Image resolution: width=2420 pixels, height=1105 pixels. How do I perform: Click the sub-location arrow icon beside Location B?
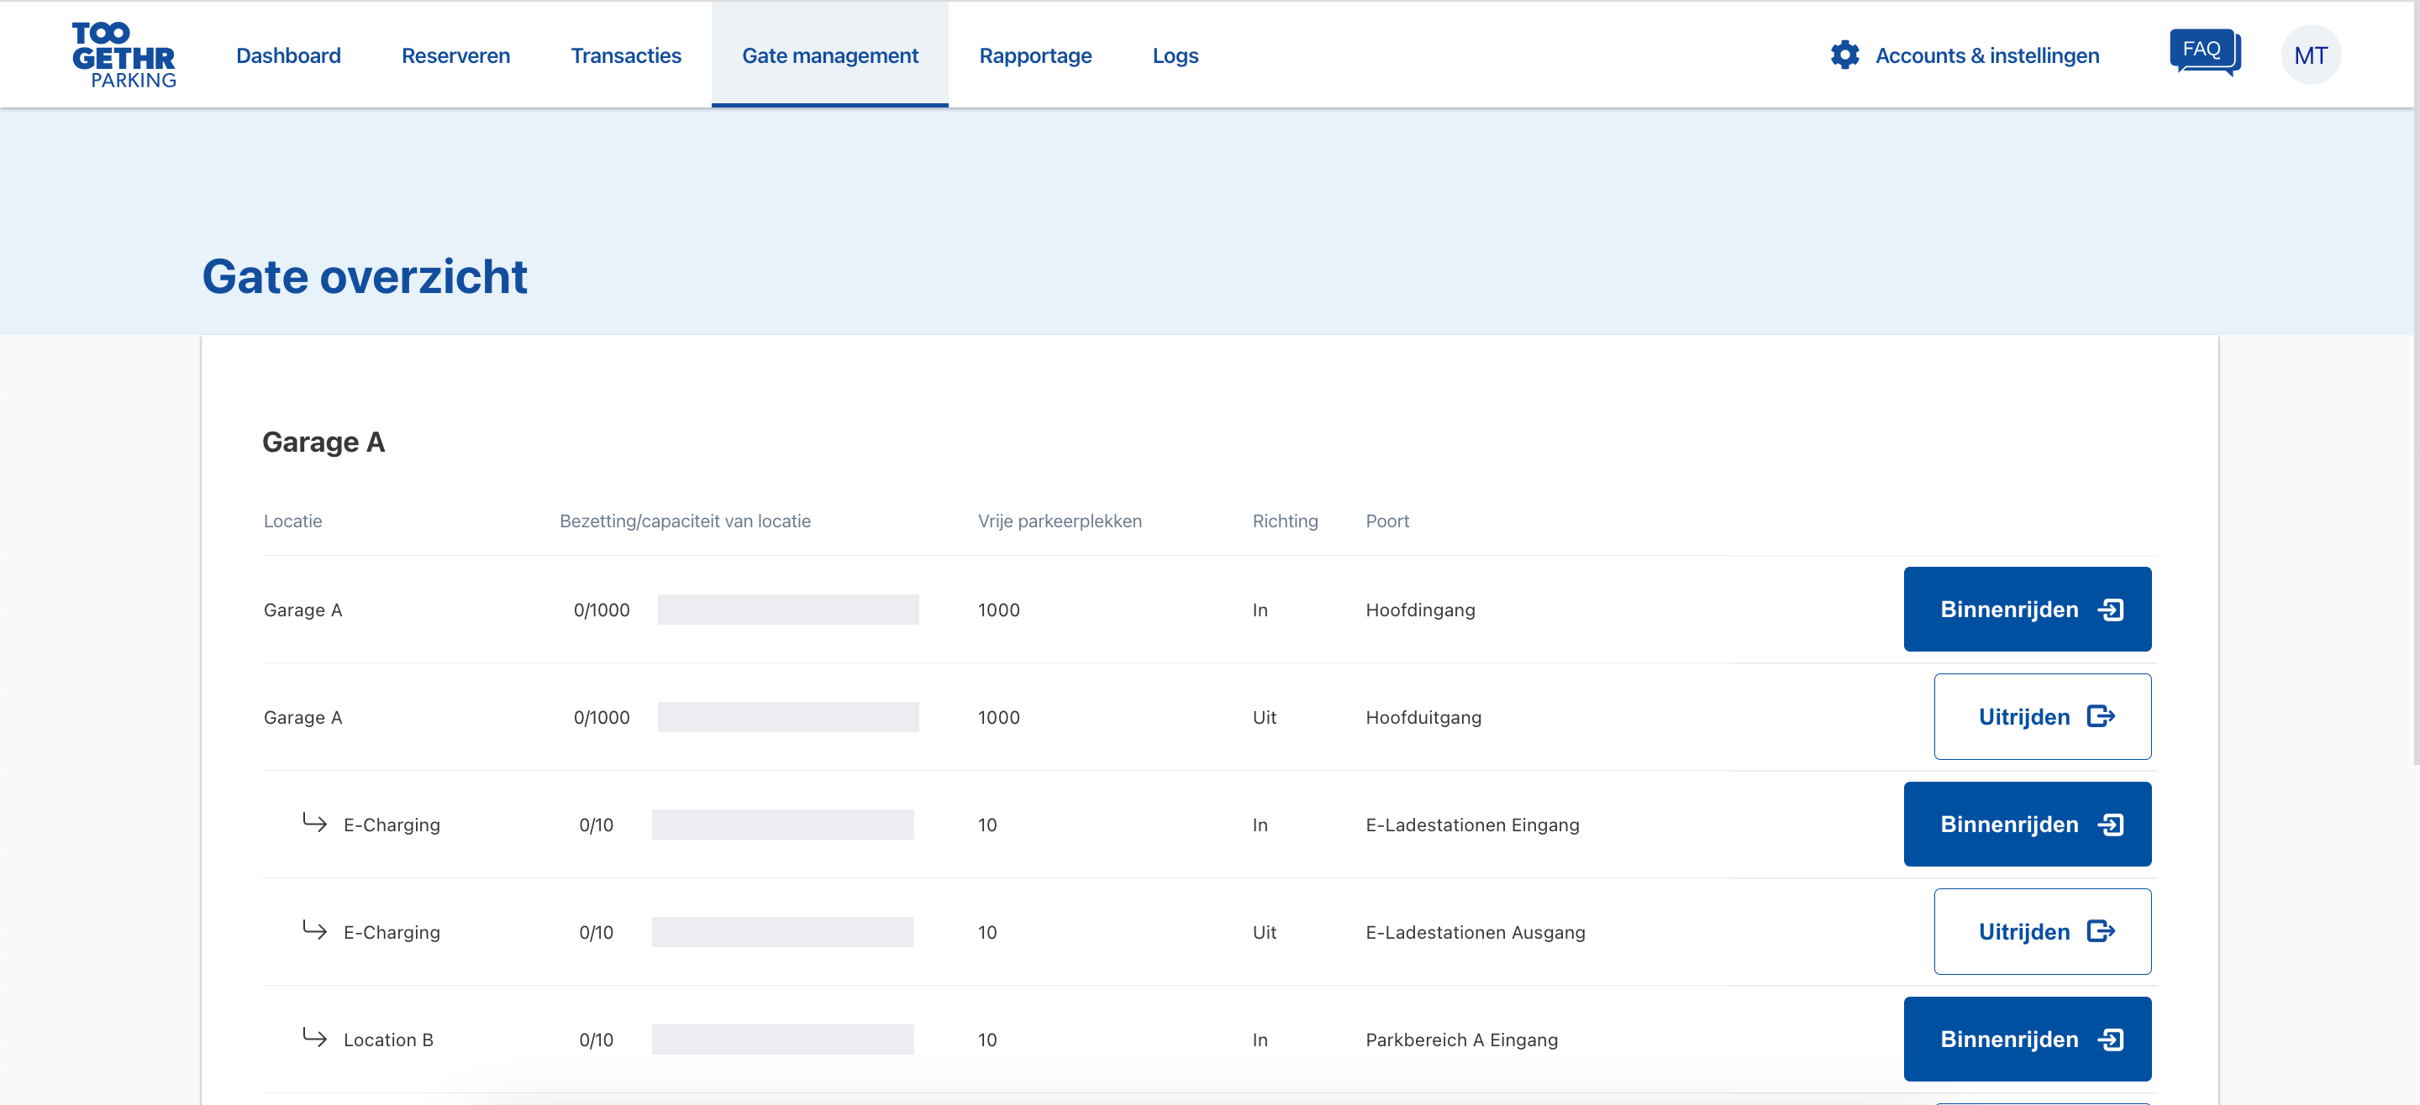[x=315, y=1036]
